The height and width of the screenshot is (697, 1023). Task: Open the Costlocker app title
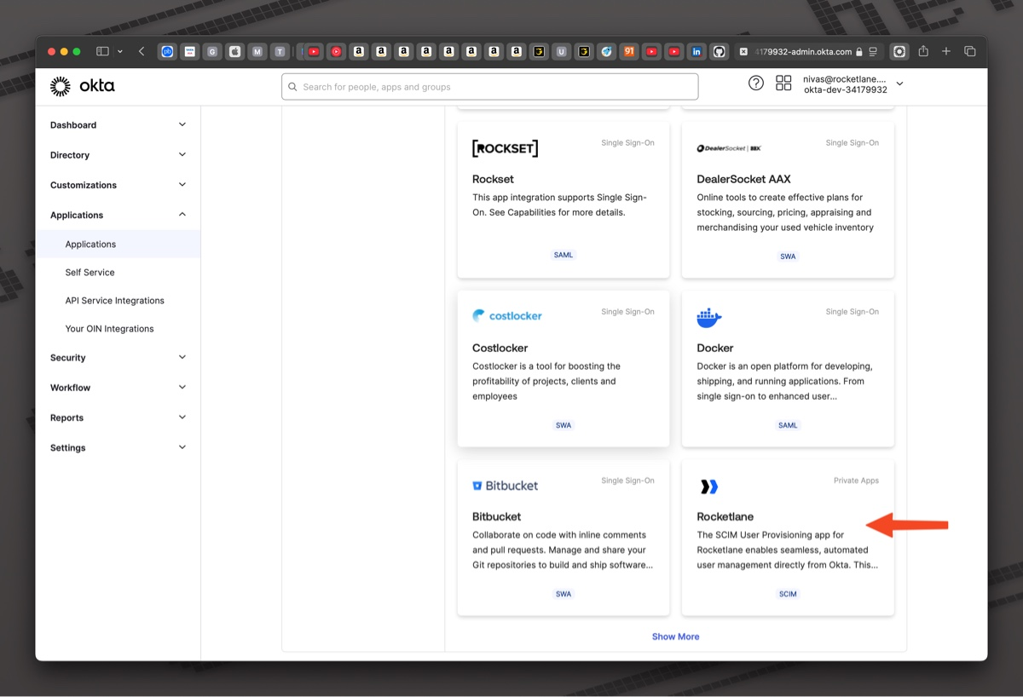(500, 348)
